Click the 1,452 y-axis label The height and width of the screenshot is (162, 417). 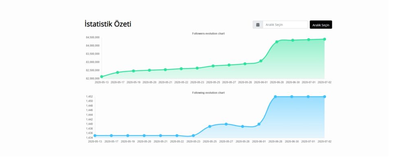(89, 97)
